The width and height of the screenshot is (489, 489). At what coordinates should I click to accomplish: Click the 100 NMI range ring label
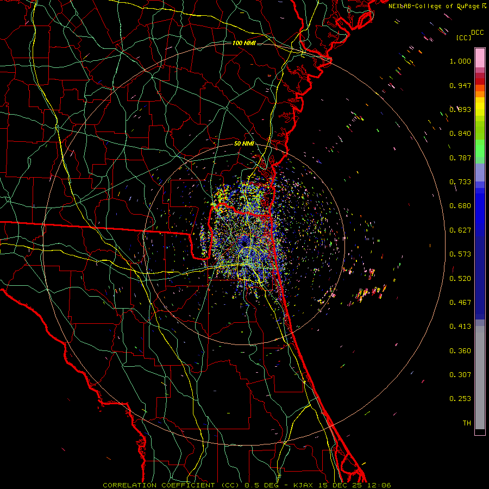pyautogui.click(x=244, y=43)
